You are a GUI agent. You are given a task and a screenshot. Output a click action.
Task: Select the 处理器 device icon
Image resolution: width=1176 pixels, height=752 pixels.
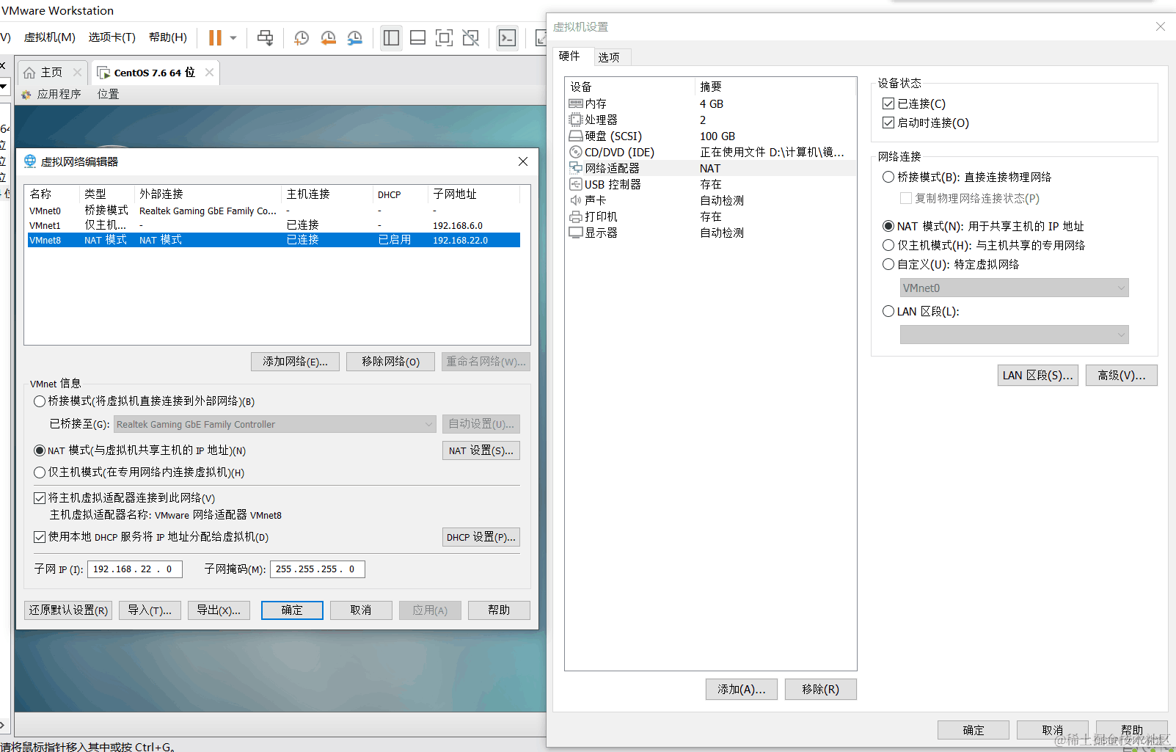pyautogui.click(x=576, y=120)
